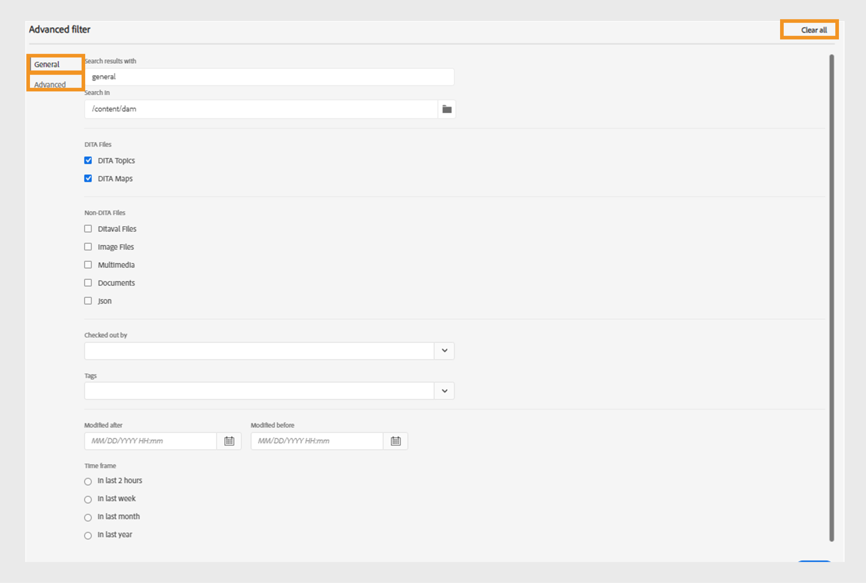
Task: Click the Modified after date input field
Action: [x=152, y=441]
